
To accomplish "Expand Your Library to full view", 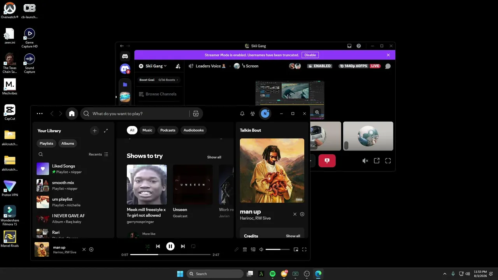I will (x=106, y=131).
